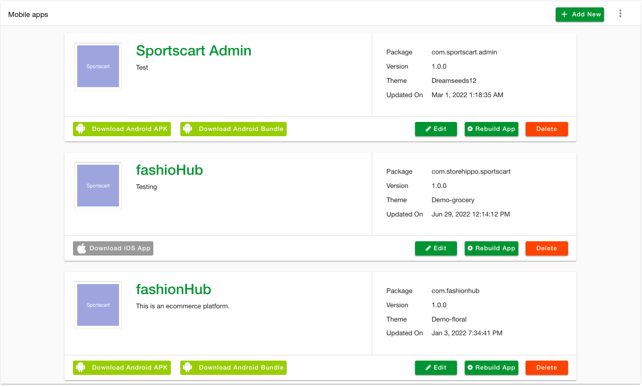642x387 pixels.
Task: Open the three-dot more options menu
Action: click(620, 14)
